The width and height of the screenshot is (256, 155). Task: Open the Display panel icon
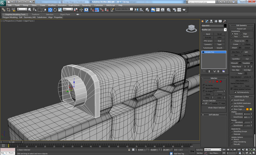[x=220, y=21]
